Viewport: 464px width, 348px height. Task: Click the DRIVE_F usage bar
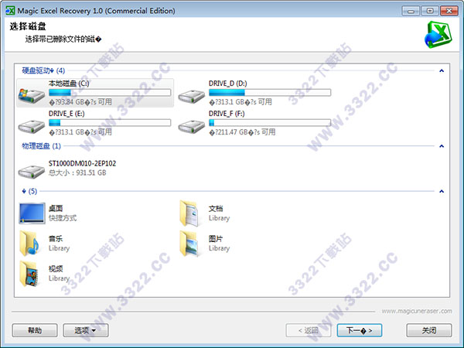(270, 122)
